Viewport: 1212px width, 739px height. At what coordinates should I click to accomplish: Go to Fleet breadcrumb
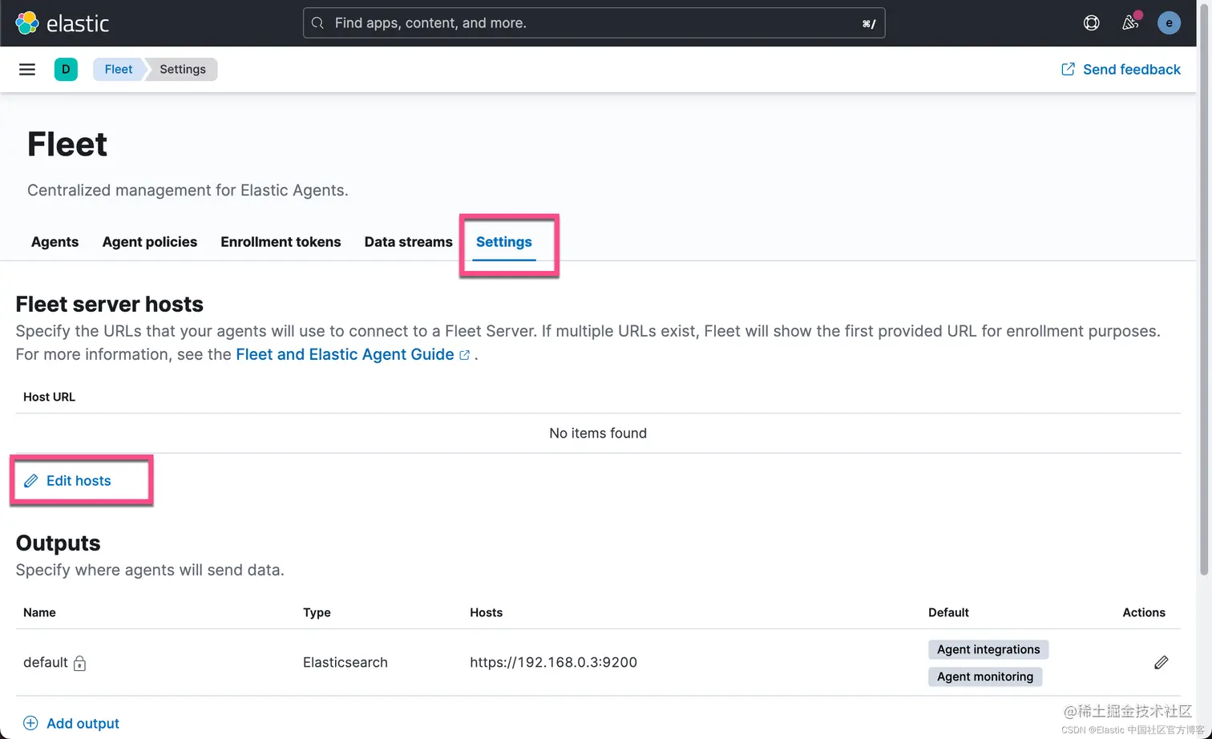(118, 69)
